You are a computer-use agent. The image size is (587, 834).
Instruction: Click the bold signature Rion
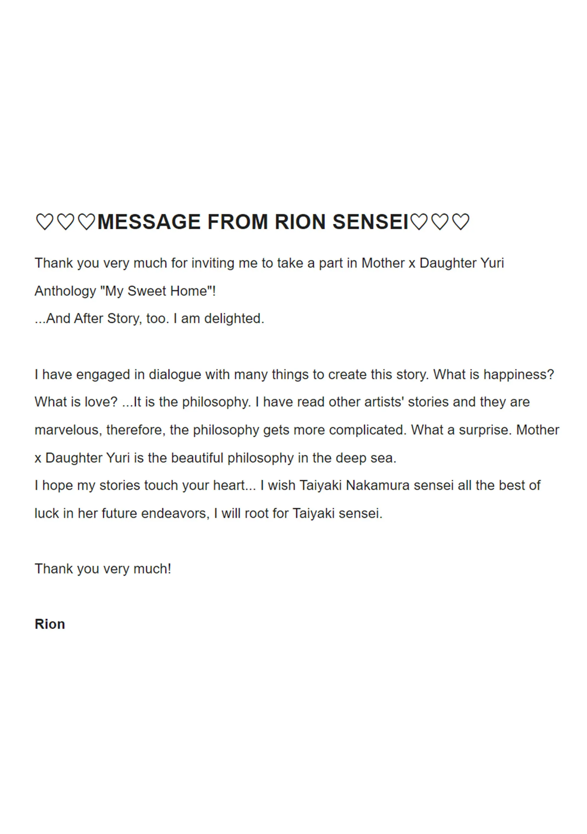pyautogui.click(x=50, y=624)
